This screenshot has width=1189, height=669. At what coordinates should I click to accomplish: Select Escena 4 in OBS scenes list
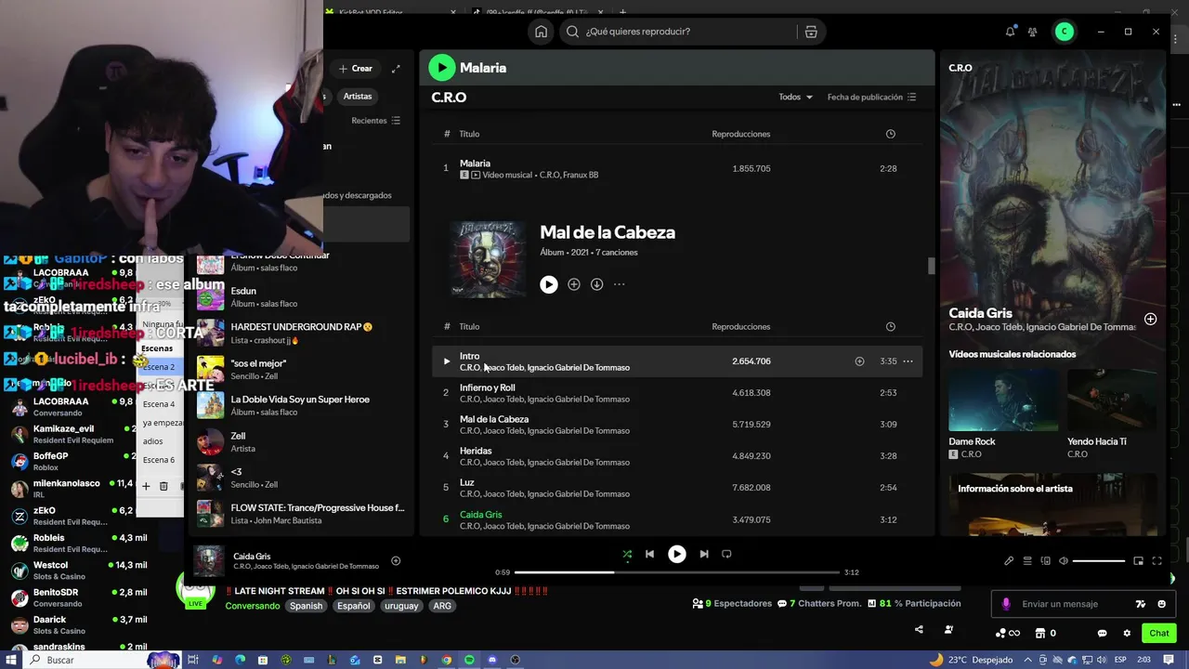pos(159,404)
